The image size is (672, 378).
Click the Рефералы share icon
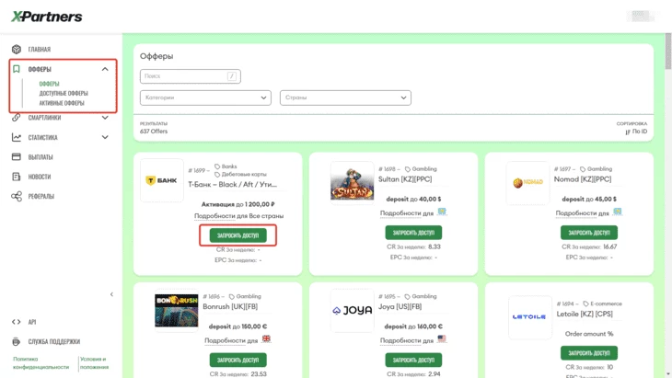tap(17, 197)
